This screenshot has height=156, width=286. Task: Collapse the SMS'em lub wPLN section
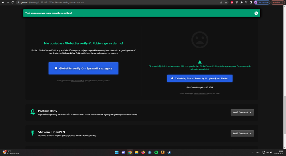tap(242, 133)
